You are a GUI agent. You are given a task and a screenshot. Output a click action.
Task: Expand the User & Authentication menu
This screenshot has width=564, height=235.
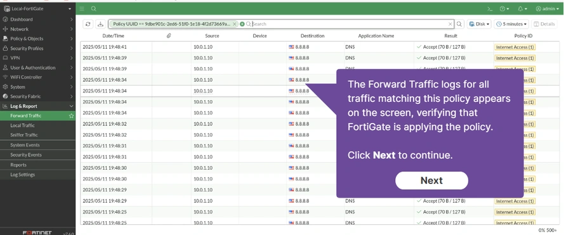(x=38, y=68)
